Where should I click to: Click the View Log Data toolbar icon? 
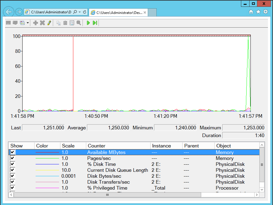click(x=15, y=23)
